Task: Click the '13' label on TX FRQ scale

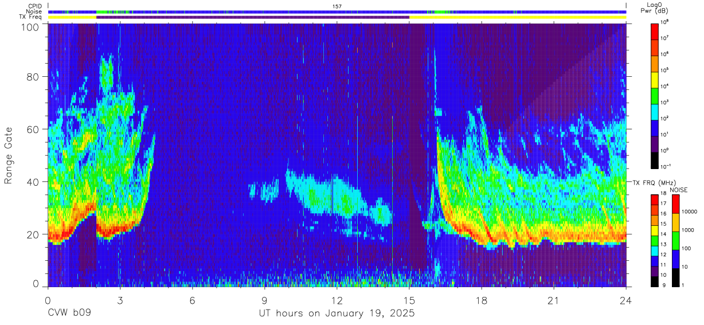Action: [x=663, y=244]
